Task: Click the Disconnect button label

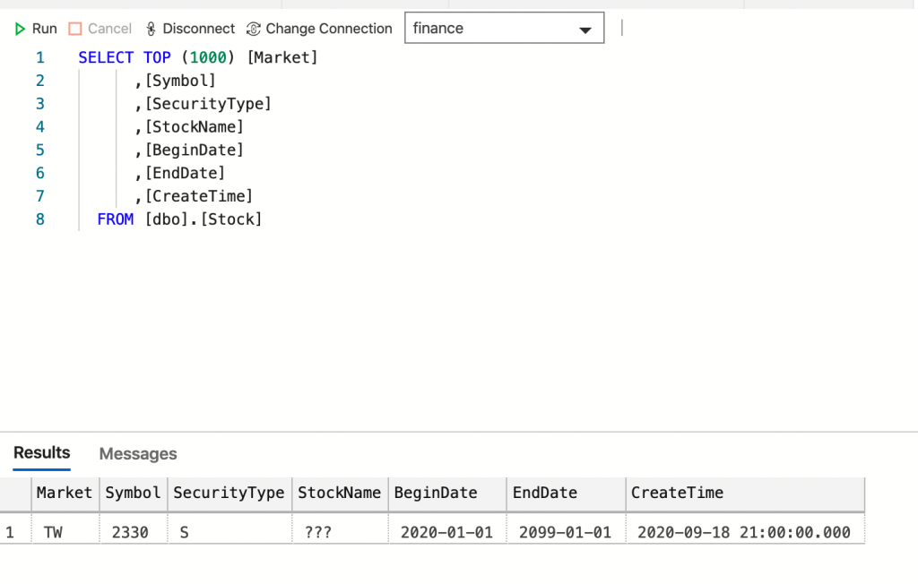Action: coord(198,29)
